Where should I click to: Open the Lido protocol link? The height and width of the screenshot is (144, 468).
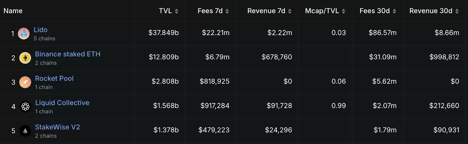[40, 30]
